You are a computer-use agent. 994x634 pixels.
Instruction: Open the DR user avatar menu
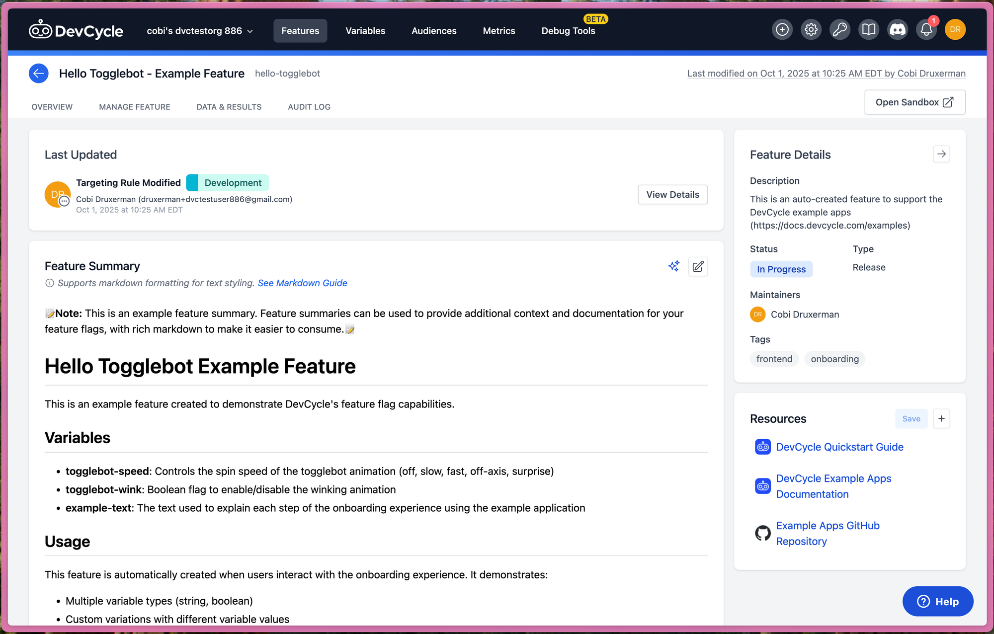955,30
